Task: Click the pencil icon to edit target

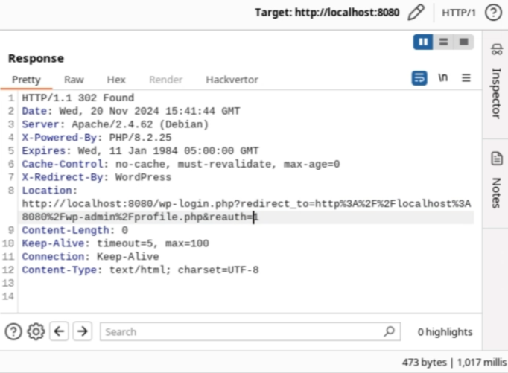Action: tap(416, 13)
